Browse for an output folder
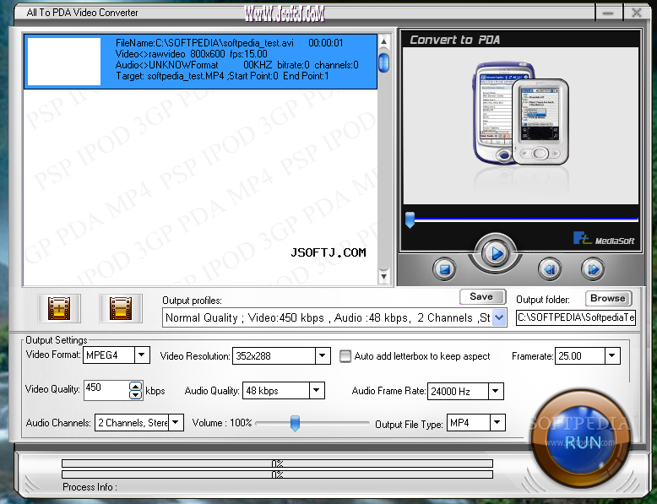This screenshot has width=657, height=504. tap(608, 298)
